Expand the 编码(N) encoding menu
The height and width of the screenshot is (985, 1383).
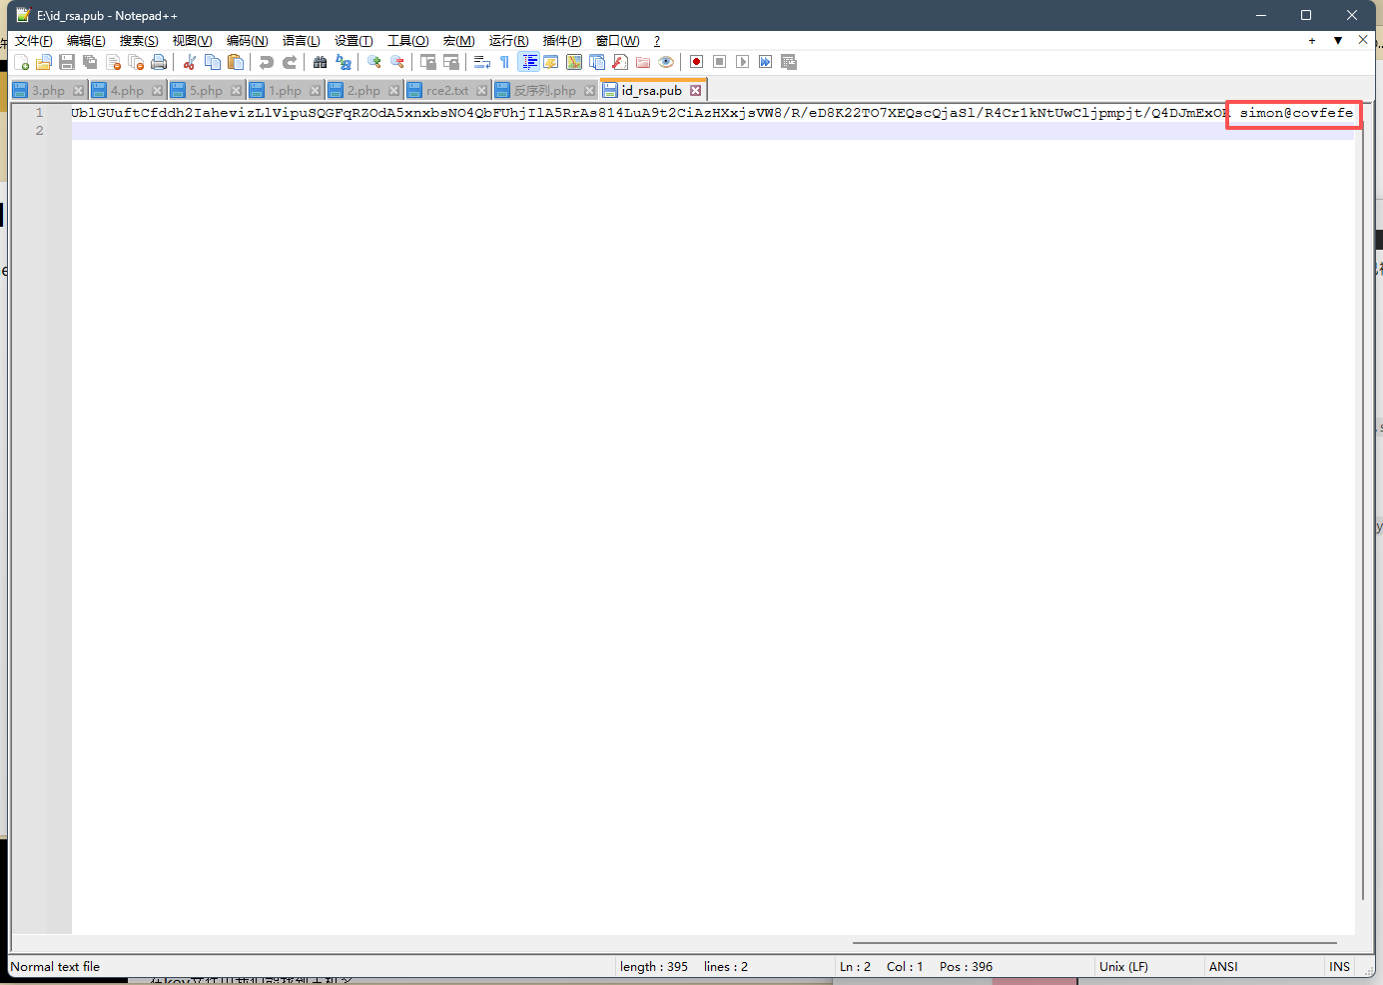click(247, 41)
